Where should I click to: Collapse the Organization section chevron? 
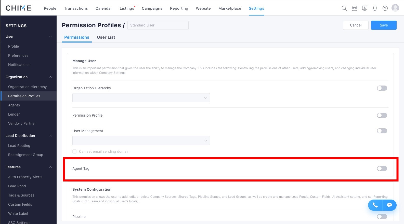pos(50,77)
